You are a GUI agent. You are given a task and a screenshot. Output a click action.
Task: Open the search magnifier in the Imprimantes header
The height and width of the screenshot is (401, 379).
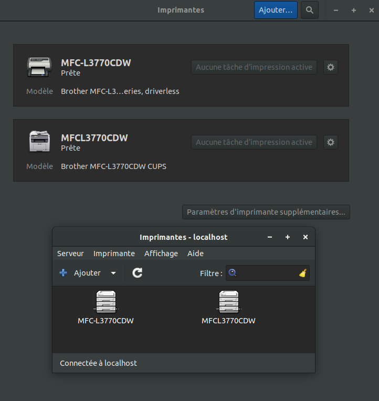coord(310,10)
